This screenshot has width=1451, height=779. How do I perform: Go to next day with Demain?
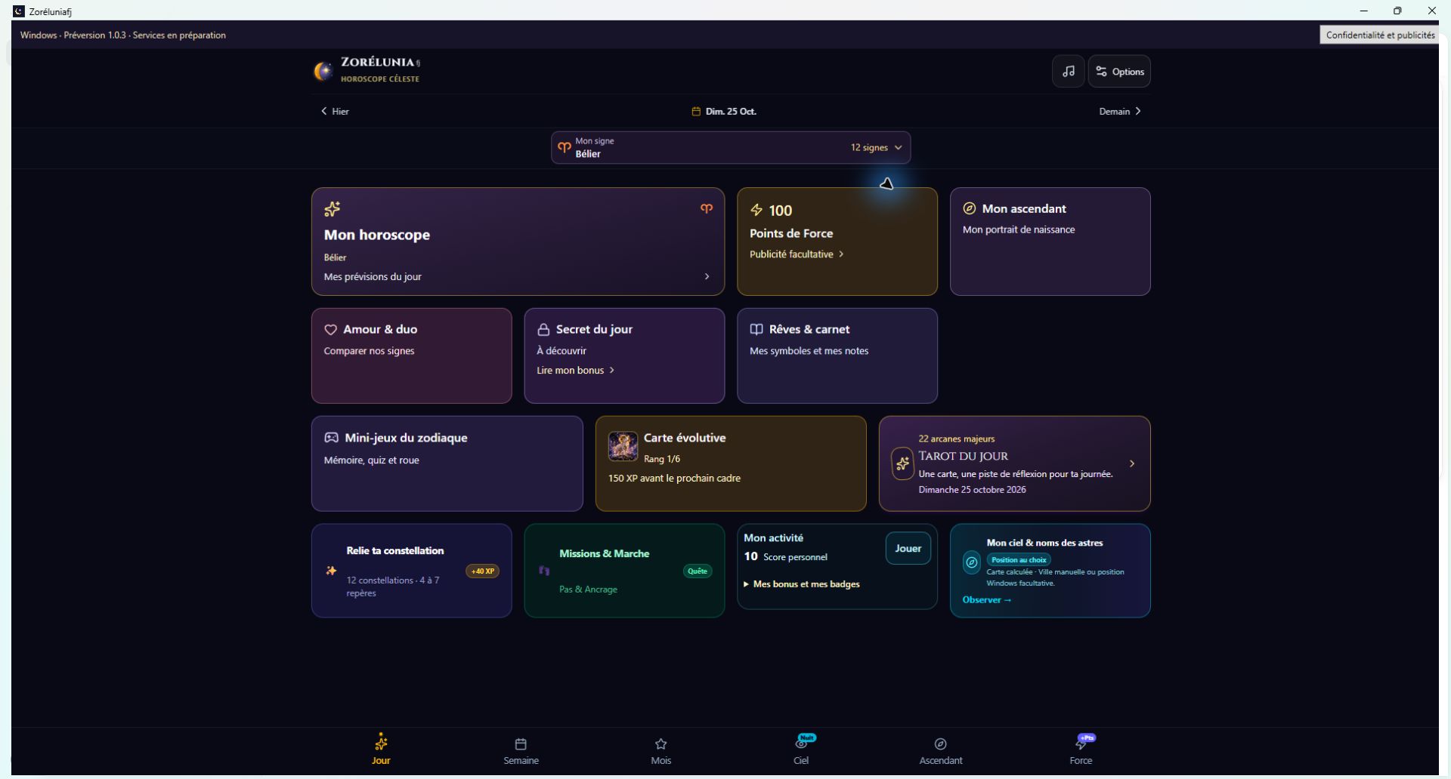click(1120, 112)
